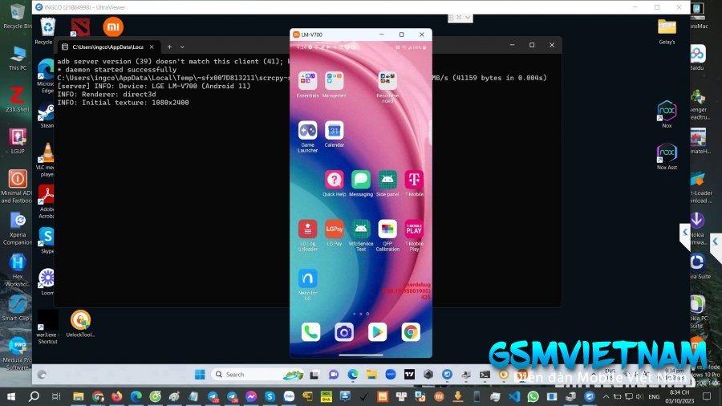Open Side panel app on the phone
Image resolution: width=722 pixels, height=406 pixels.
(387, 180)
